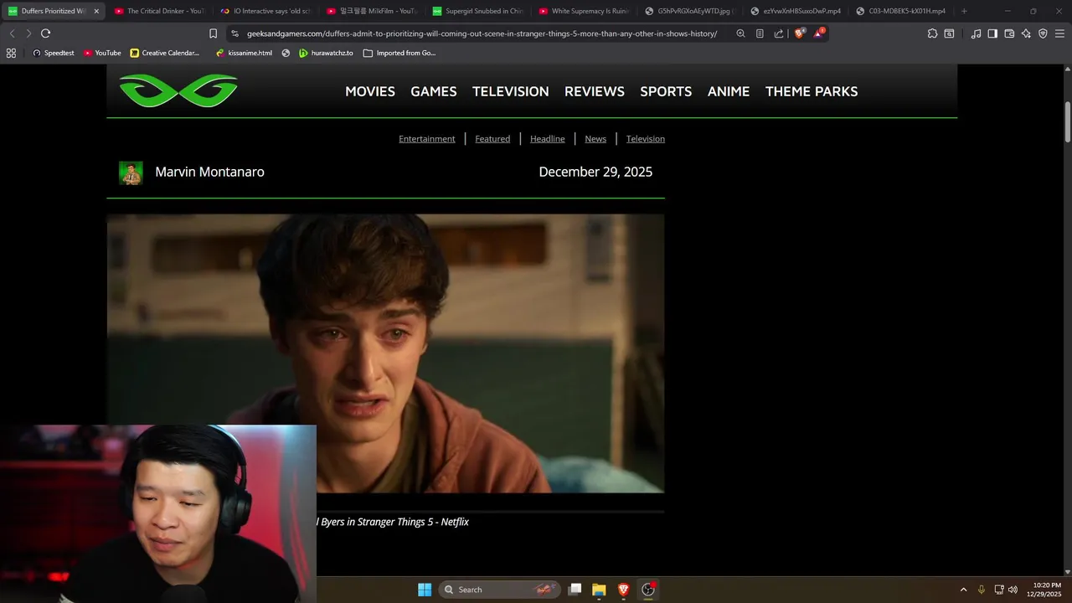Open the Headline category link
Image resolution: width=1072 pixels, height=603 pixels.
(x=548, y=139)
